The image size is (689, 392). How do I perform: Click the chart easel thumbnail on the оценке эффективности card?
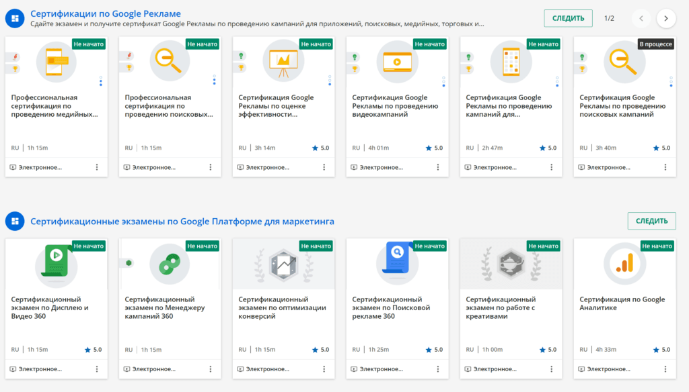[283, 61]
